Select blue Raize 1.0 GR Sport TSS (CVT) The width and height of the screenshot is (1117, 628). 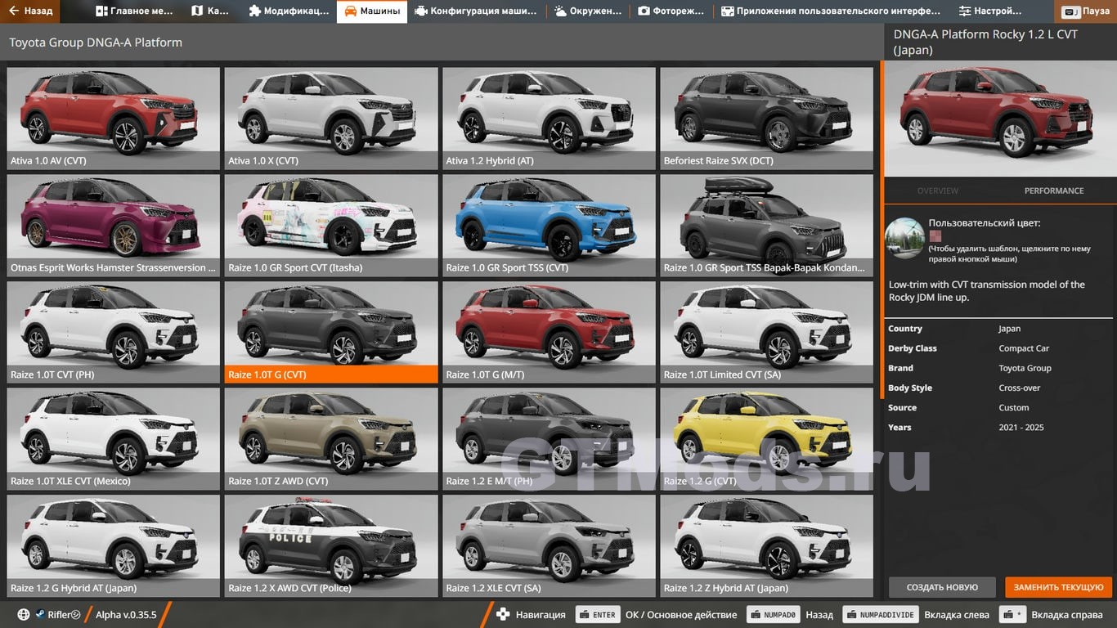(x=549, y=225)
